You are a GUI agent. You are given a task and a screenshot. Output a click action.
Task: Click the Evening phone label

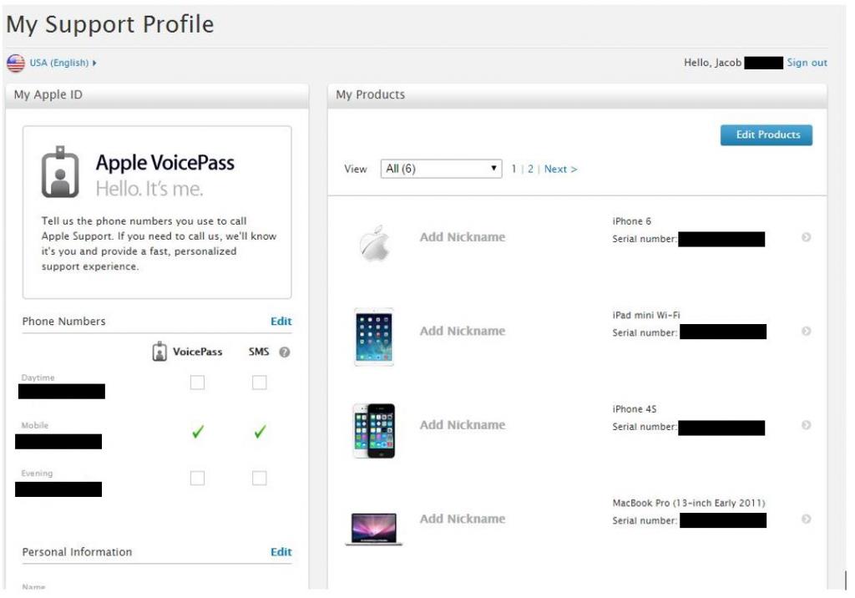[x=37, y=473]
